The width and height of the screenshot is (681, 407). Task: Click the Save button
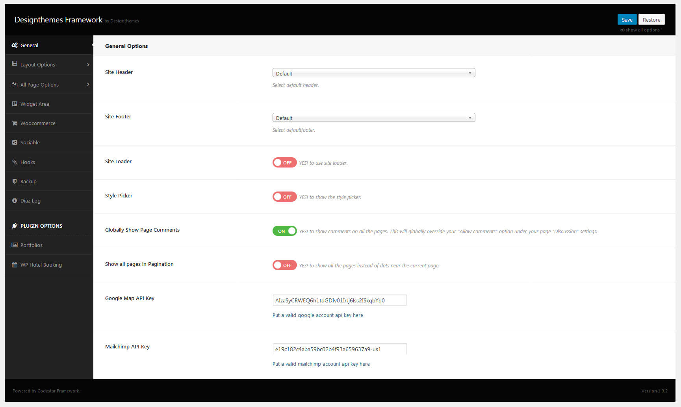coord(627,20)
